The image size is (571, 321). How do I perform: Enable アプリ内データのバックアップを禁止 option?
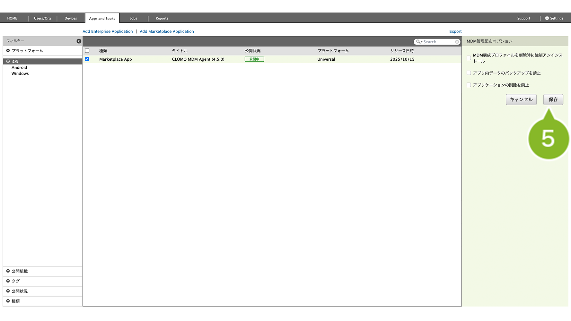[469, 73]
